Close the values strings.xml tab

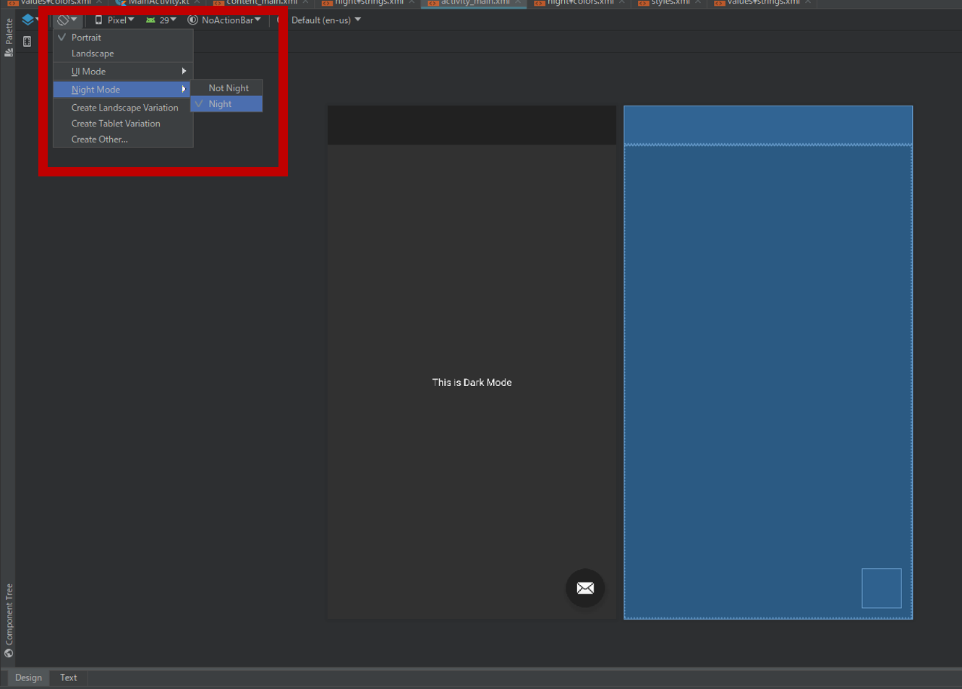click(x=808, y=3)
